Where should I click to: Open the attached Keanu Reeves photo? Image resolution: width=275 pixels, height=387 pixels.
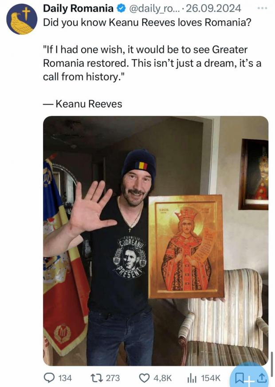tap(156, 241)
